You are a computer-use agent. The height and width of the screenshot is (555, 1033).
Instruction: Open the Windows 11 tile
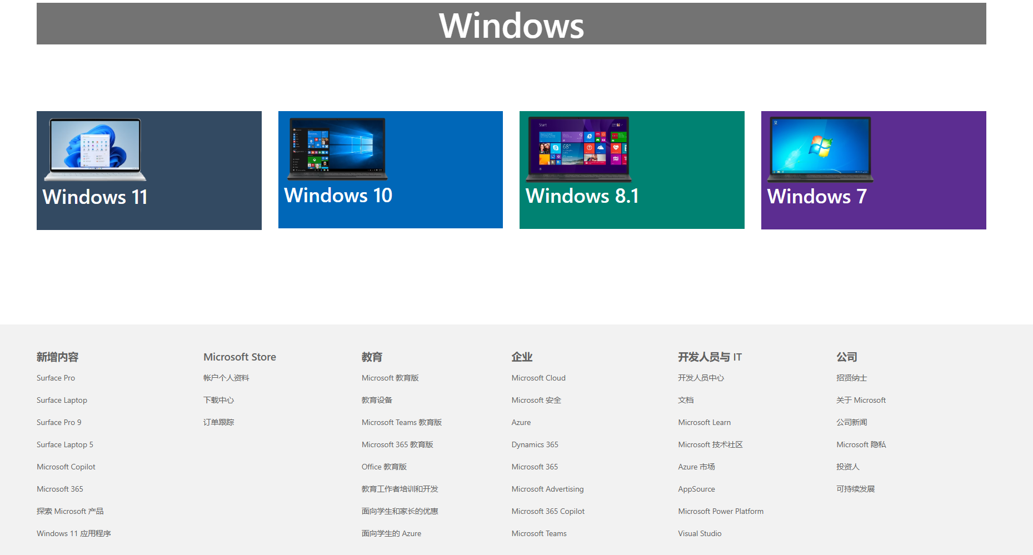point(149,171)
